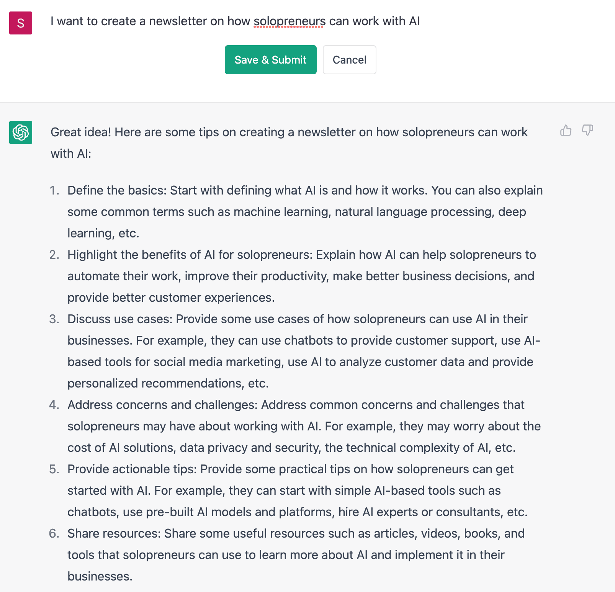This screenshot has height=592, width=615.
Task: Select the "Highlight the benefits of AI" item
Action: coord(302,276)
